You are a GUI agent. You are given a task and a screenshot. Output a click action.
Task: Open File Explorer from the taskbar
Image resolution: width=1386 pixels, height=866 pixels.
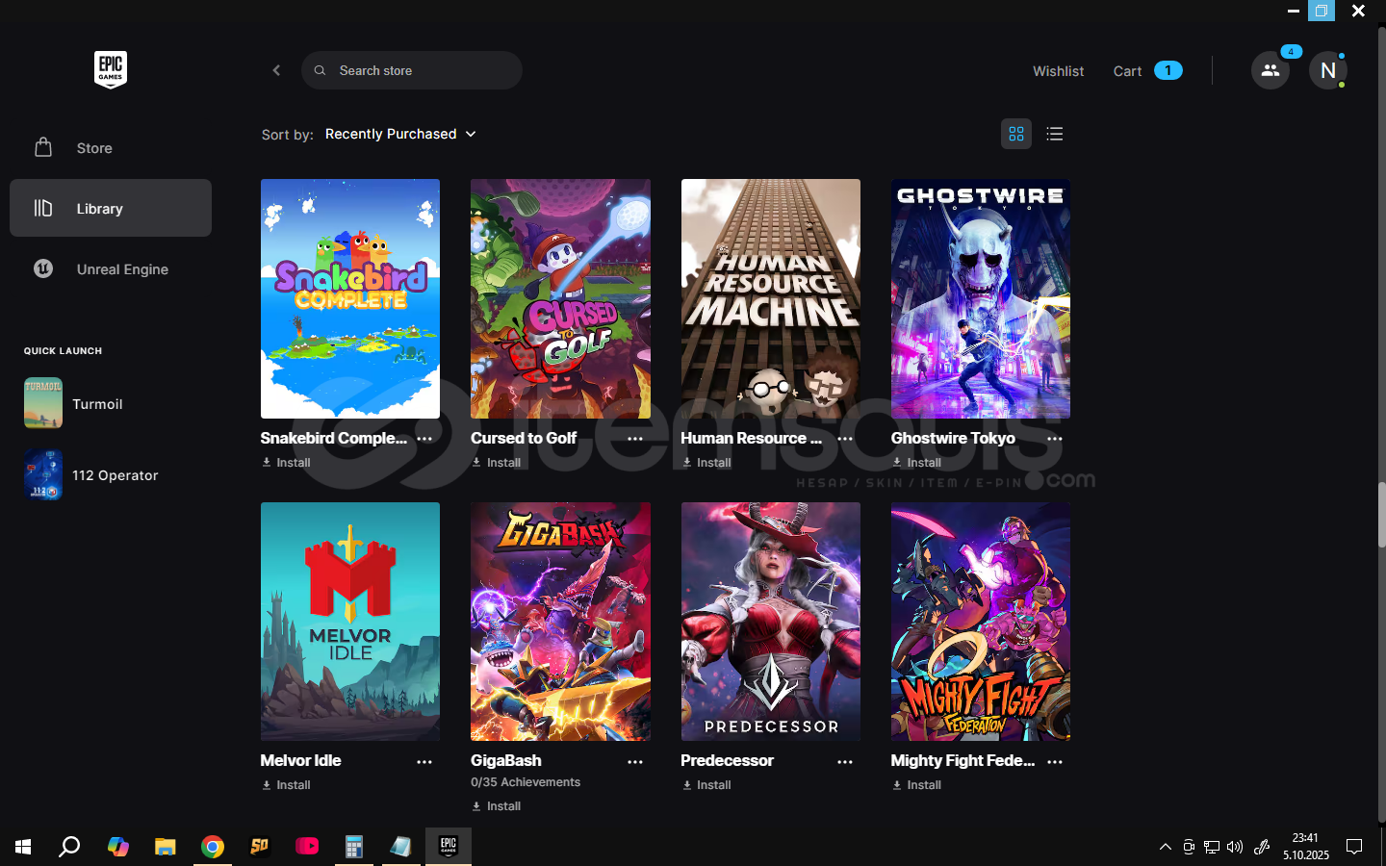[166, 847]
